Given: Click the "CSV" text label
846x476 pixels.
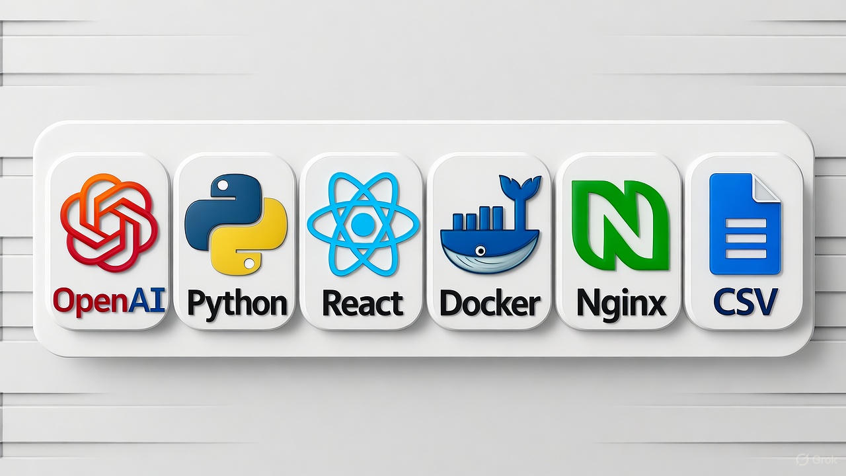Looking at the screenshot, I should point(745,303).
